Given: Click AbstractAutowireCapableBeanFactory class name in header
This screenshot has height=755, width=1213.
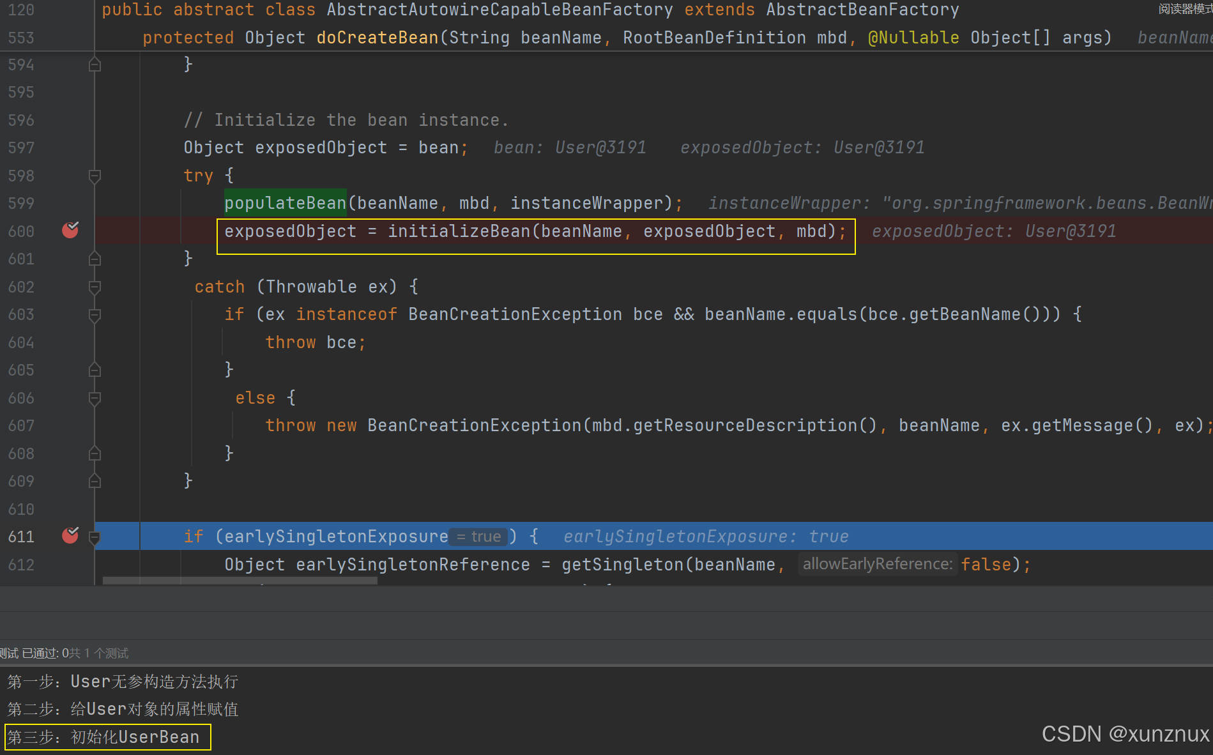Looking at the screenshot, I should pyautogui.click(x=500, y=10).
